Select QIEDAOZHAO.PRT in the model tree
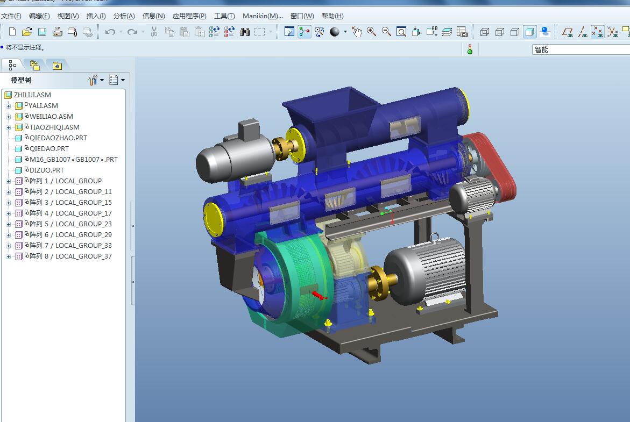 coord(58,138)
